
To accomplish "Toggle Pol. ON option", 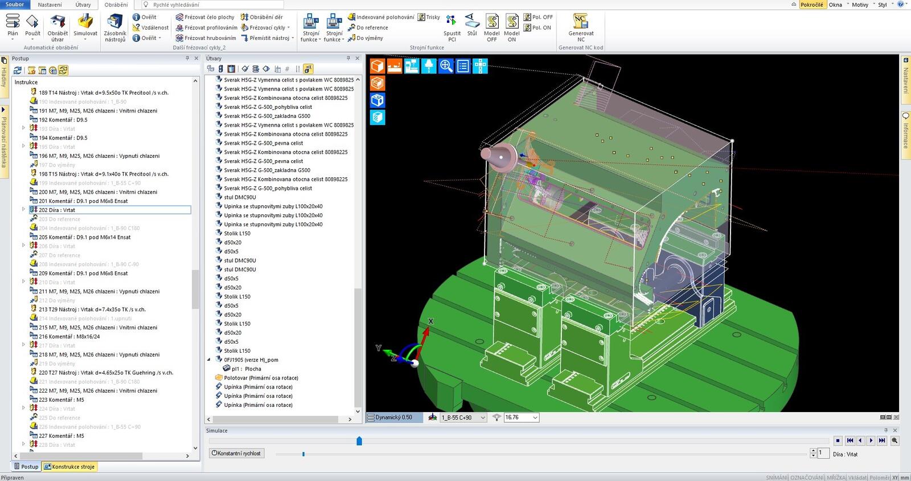I will (537, 27).
